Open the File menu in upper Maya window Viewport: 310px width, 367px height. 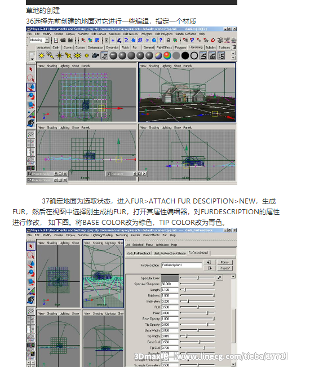(29, 34)
